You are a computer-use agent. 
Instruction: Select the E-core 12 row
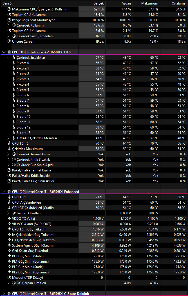[x=94, y=127]
